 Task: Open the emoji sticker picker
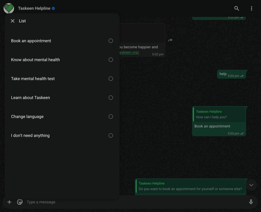click(20, 202)
